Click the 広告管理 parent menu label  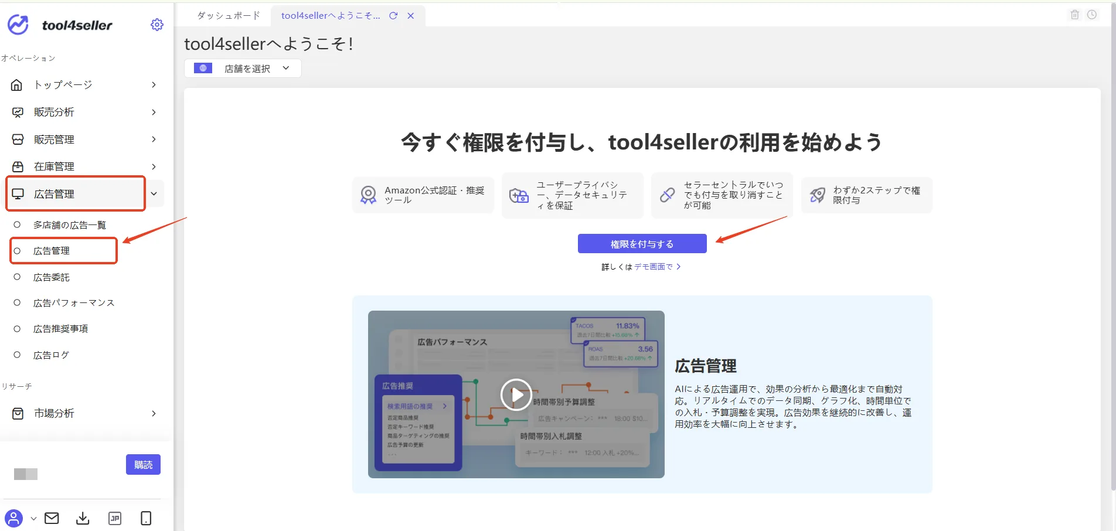coord(54,194)
